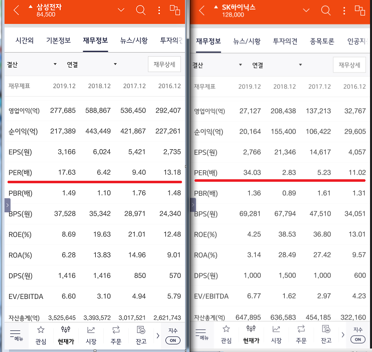
Task: Go back in the SK하이닉스 window
Action: pyautogui.click(x=202, y=11)
